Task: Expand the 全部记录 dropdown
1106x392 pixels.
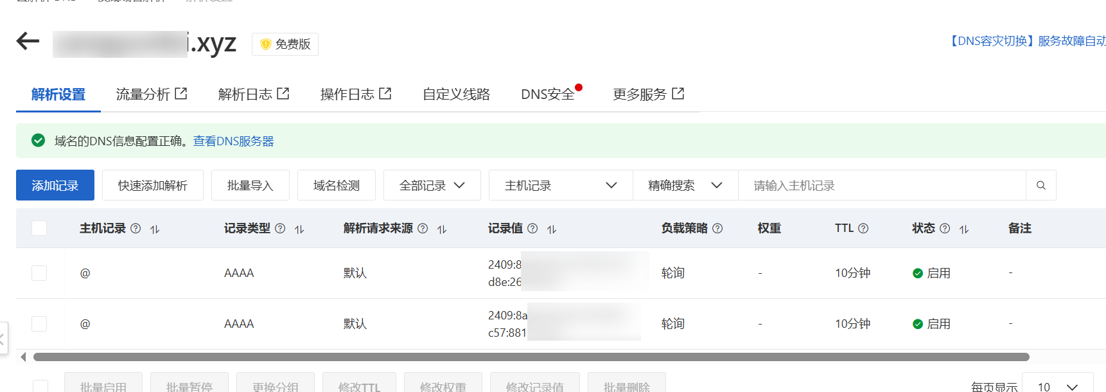Action: (x=432, y=186)
